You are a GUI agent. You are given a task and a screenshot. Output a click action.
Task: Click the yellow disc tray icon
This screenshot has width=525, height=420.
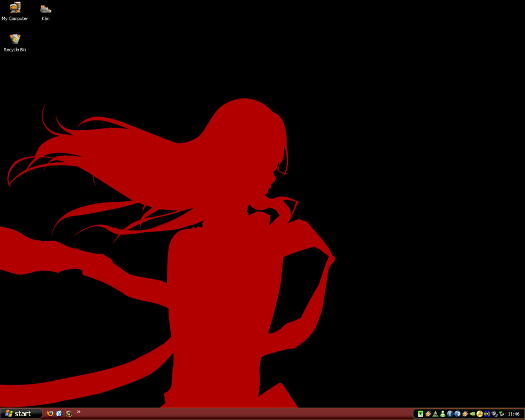pos(480,414)
